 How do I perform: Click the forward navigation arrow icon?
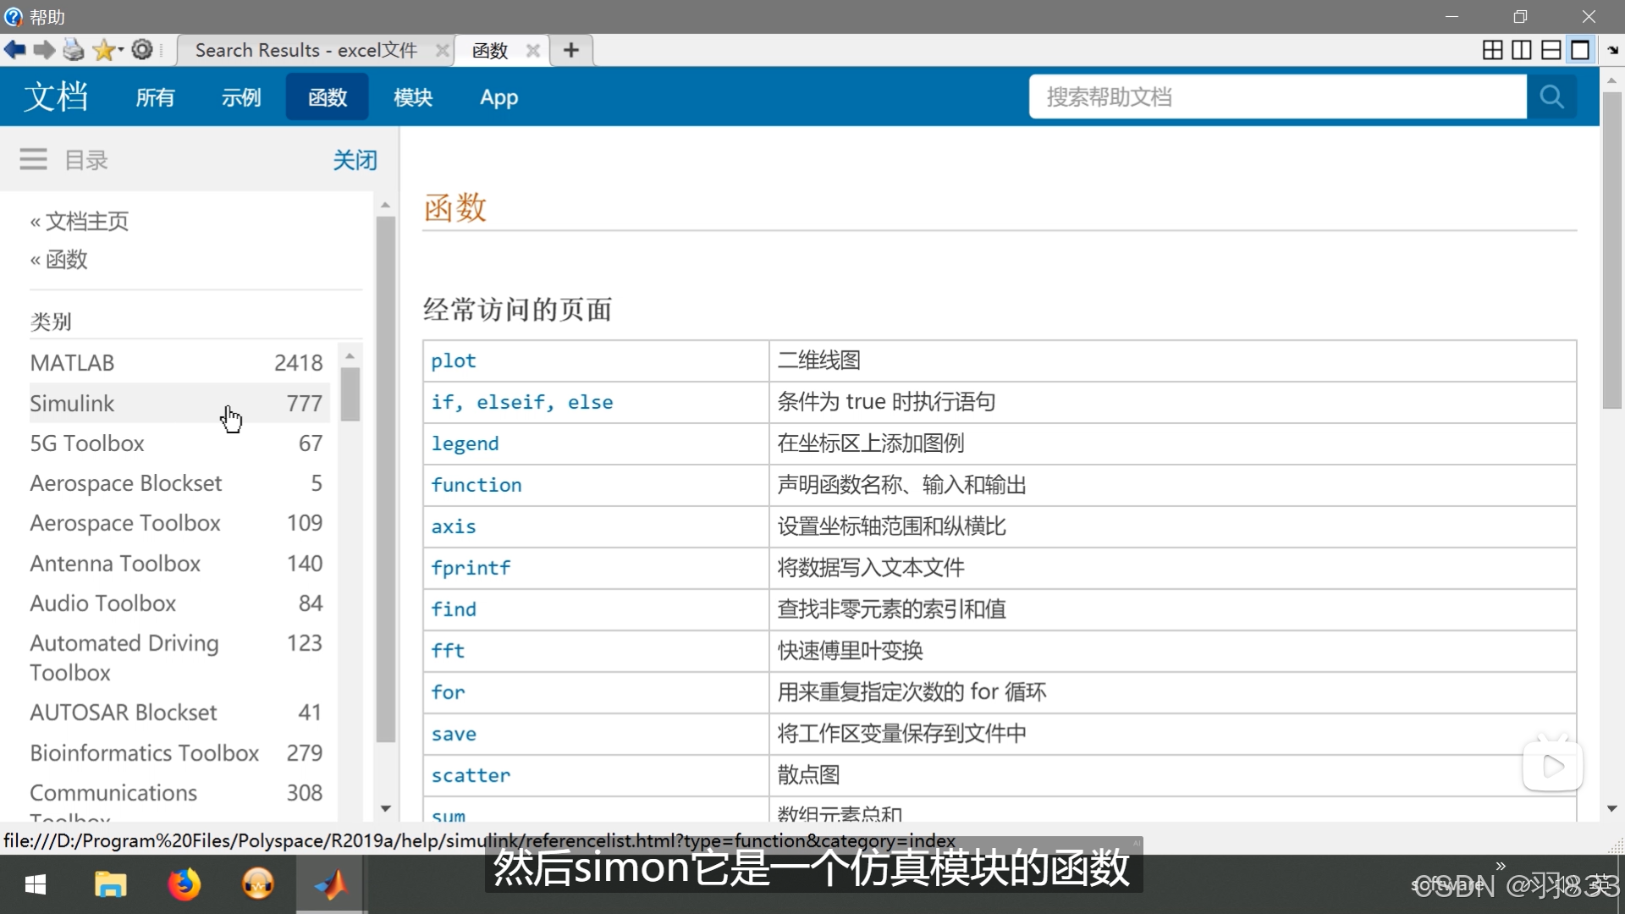point(44,50)
